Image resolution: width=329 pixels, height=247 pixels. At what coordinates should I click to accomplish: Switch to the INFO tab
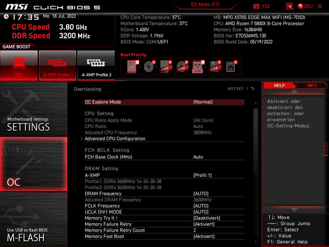[312, 85]
